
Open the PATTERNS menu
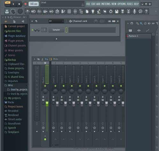point(106,4)
